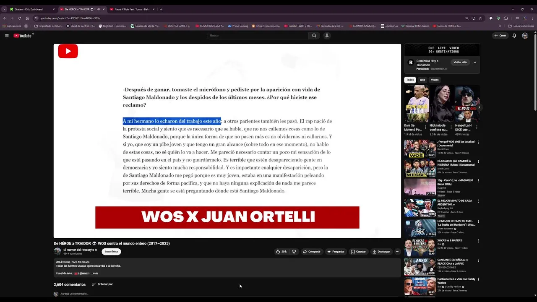Open 'El JUGADOR que CAMBIÓ la HISTORIA' Messi thumbnail
Viewport: 537px width, 302px height.
(420, 169)
